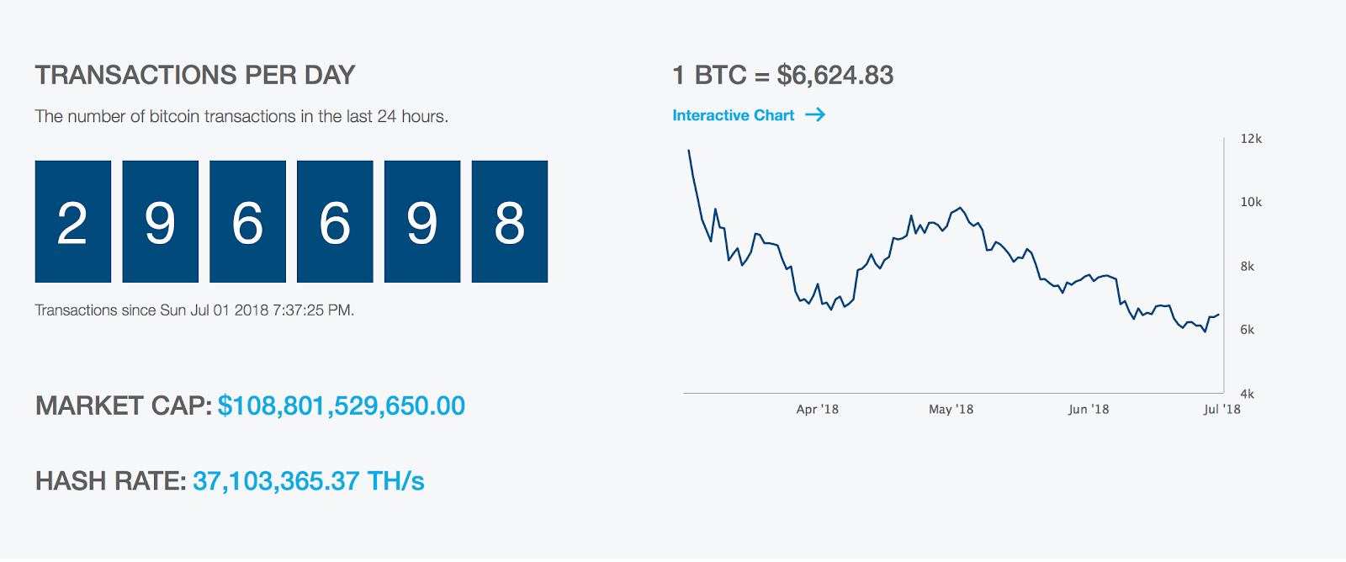This screenshot has width=1346, height=562.
Task: Click the blue arrow next to Interactive Chart
Action: 815,115
